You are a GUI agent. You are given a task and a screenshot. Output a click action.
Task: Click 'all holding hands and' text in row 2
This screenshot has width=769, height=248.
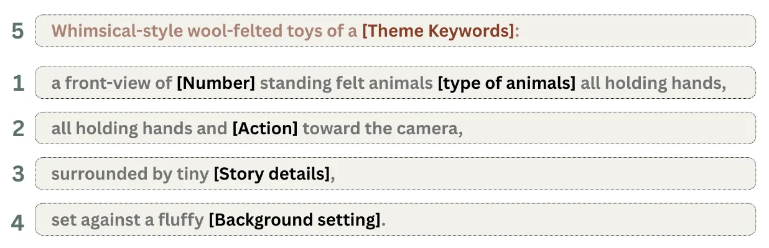139,129
